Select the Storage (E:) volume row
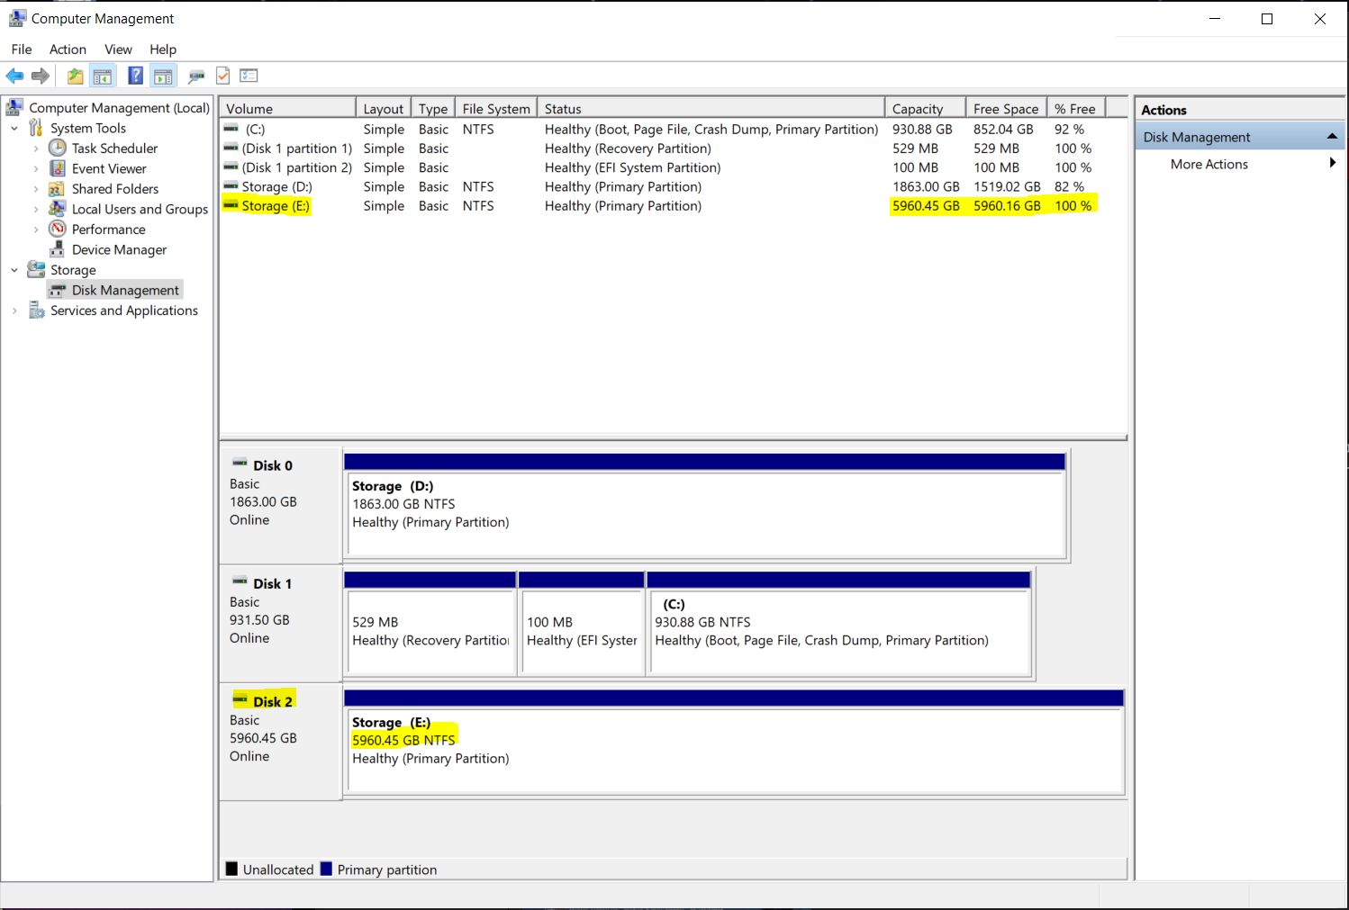Image resolution: width=1349 pixels, height=910 pixels. point(276,206)
